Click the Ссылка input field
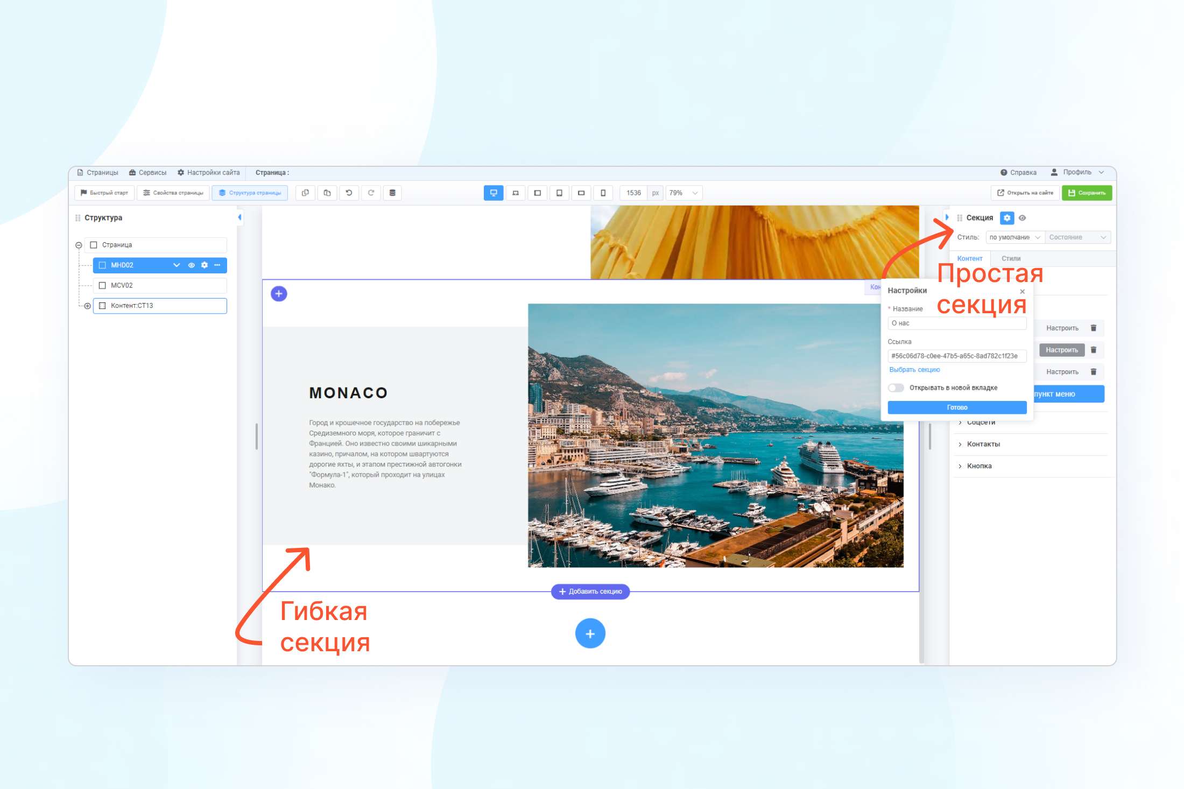Screen dimensions: 1184x789 pos(957,356)
